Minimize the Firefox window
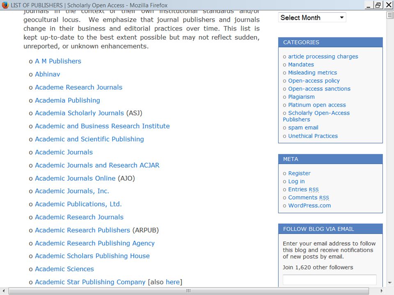 [369, 5]
